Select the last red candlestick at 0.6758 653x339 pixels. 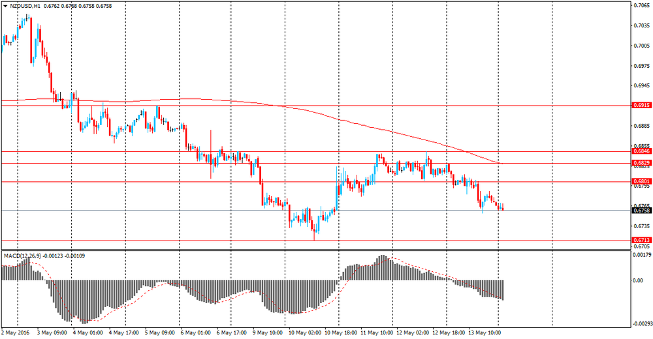pyautogui.click(x=503, y=207)
